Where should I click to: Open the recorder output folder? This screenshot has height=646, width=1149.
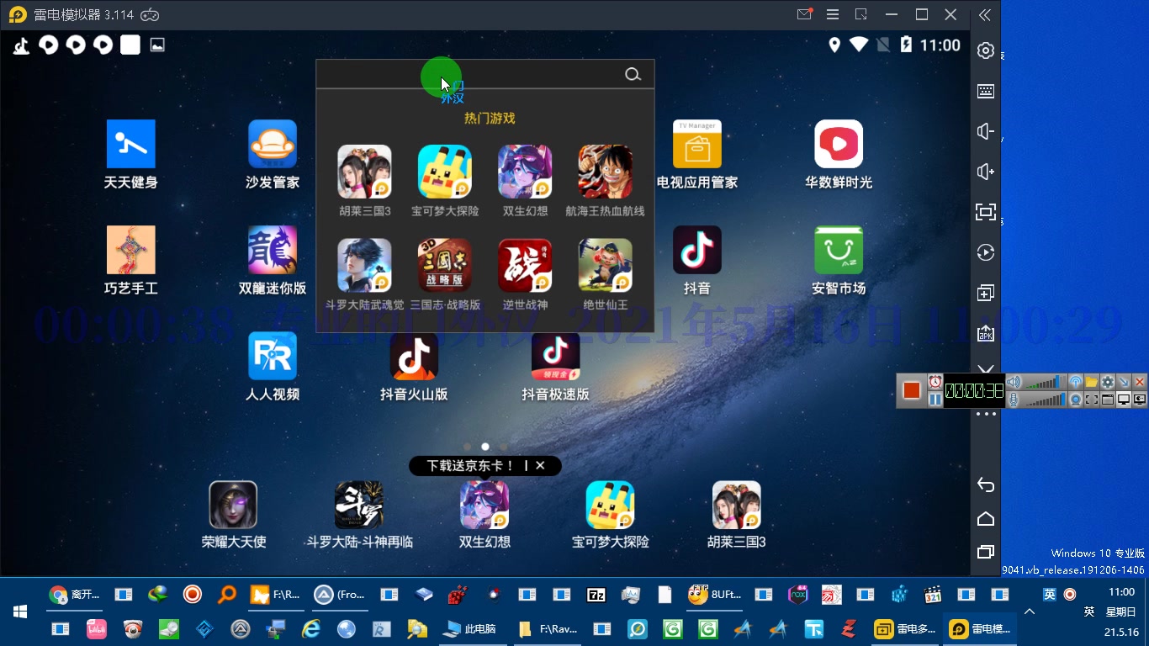(x=1092, y=382)
